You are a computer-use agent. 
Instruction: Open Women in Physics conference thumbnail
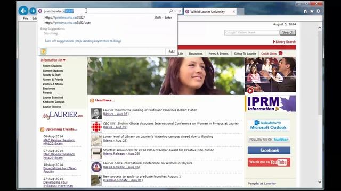(x=96, y=167)
